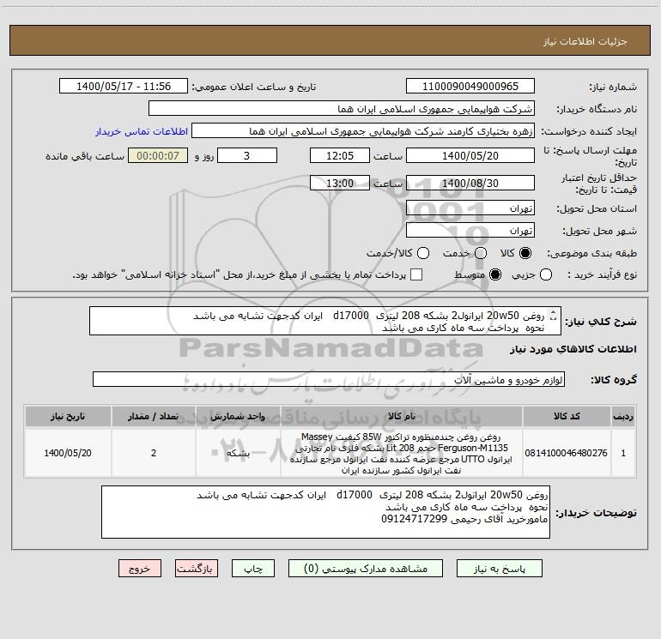The width and height of the screenshot is (661, 639).
Task: Click the price validity date 1400/08/30 field
Action: click(x=470, y=184)
